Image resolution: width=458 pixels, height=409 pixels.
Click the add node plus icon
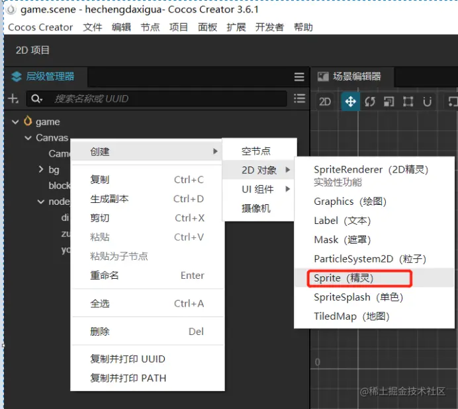click(x=13, y=99)
